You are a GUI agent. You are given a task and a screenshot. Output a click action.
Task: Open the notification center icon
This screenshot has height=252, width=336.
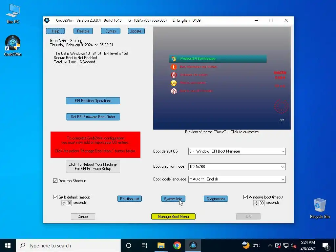click(x=325, y=245)
